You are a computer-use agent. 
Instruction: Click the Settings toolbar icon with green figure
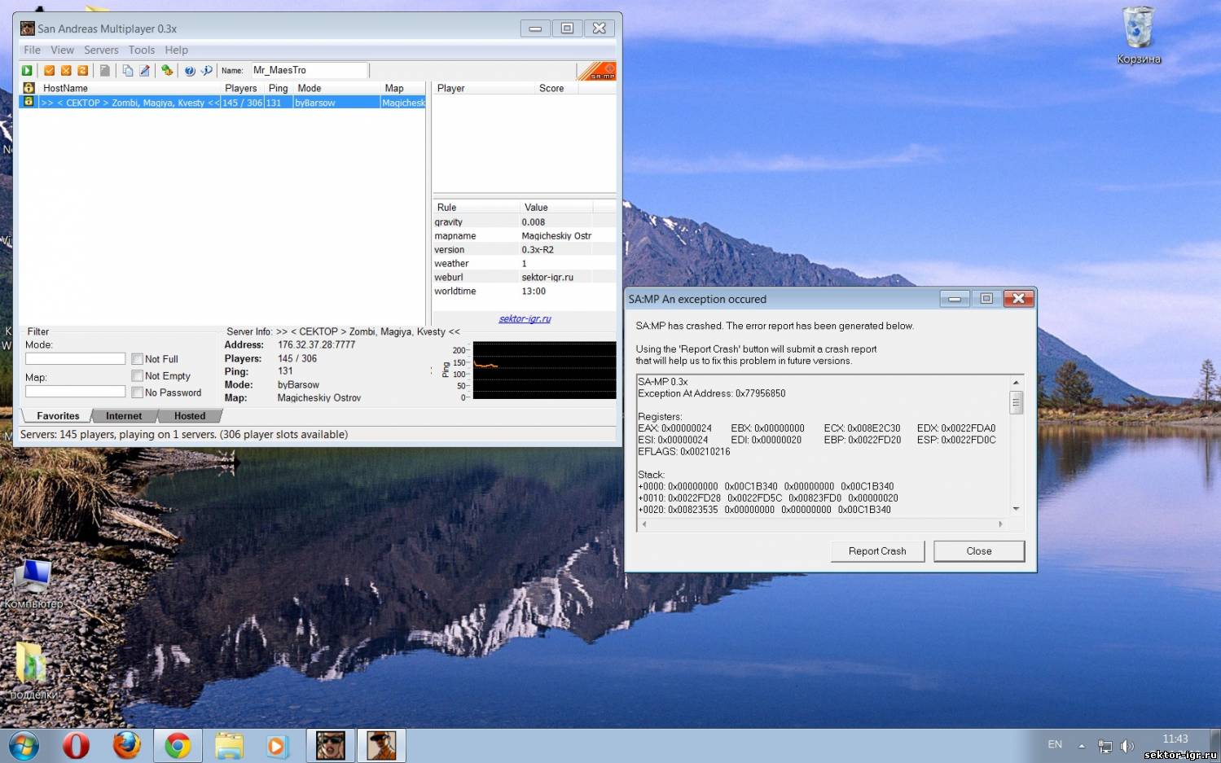click(x=167, y=71)
